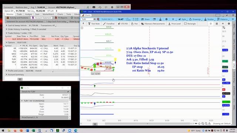Viewport: 237px width, 133px height.
Task: Open chart grid layout icon
Action: (x=217, y=24)
